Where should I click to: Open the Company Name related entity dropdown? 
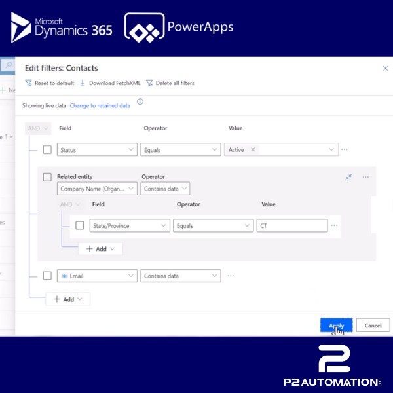[97, 189]
